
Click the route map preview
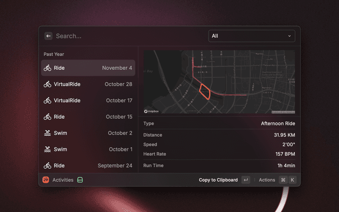tap(219, 82)
